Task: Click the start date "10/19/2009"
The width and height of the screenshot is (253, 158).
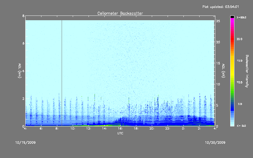Action: [x=25, y=143]
